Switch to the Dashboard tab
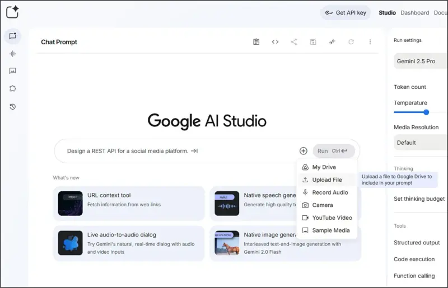The width and height of the screenshot is (448, 288). [x=414, y=13]
